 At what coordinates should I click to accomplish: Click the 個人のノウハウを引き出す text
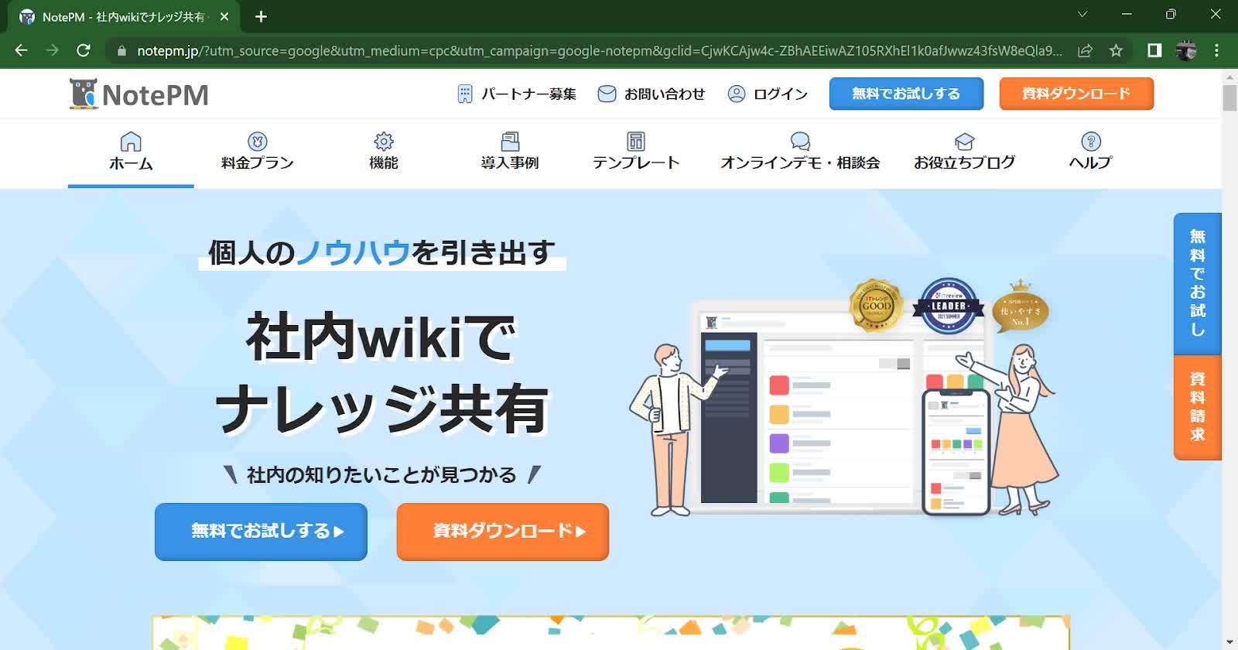pyautogui.click(x=382, y=252)
